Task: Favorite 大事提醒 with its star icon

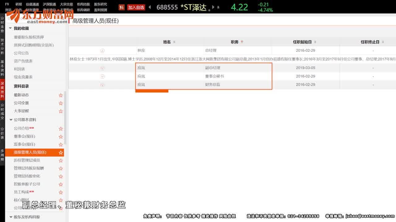Action: (x=61, y=111)
